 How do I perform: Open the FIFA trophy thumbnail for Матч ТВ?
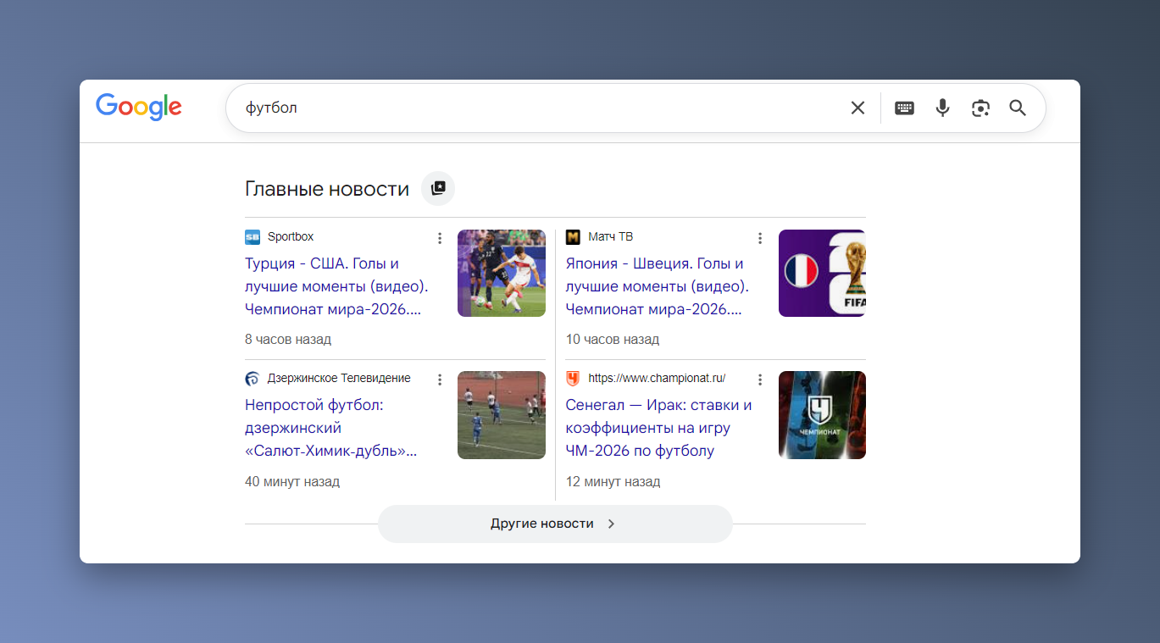[x=822, y=273]
